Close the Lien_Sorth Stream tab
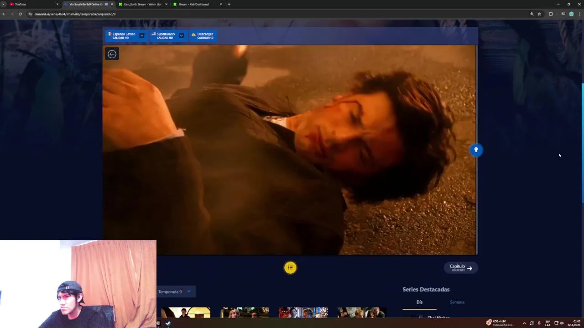The width and height of the screenshot is (584, 328). (166, 4)
